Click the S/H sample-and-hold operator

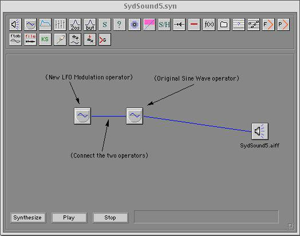click(x=164, y=25)
